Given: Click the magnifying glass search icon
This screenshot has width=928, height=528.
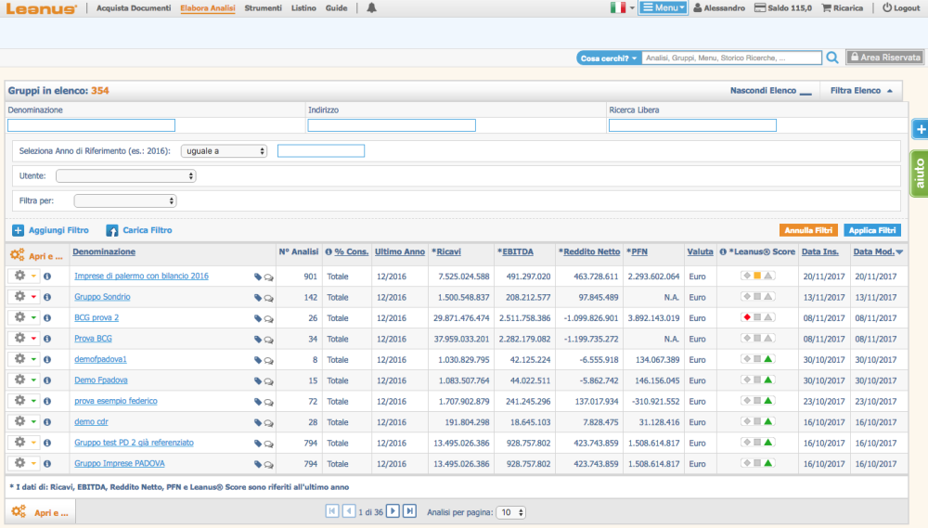Looking at the screenshot, I should coord(832,58).
